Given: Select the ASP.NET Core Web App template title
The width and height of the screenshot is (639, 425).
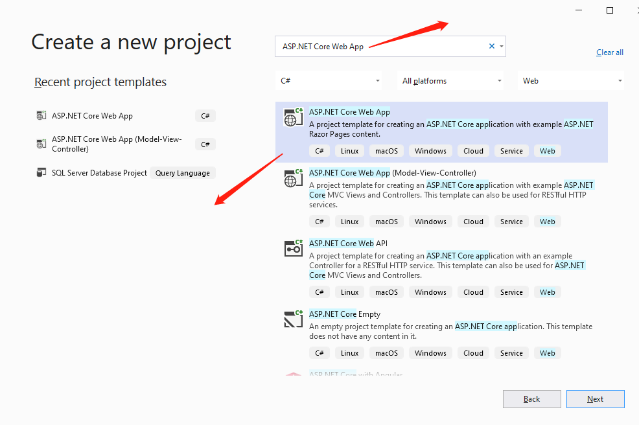Looking at the screenshot, I should pyautogui.click(x=349, y=111).
